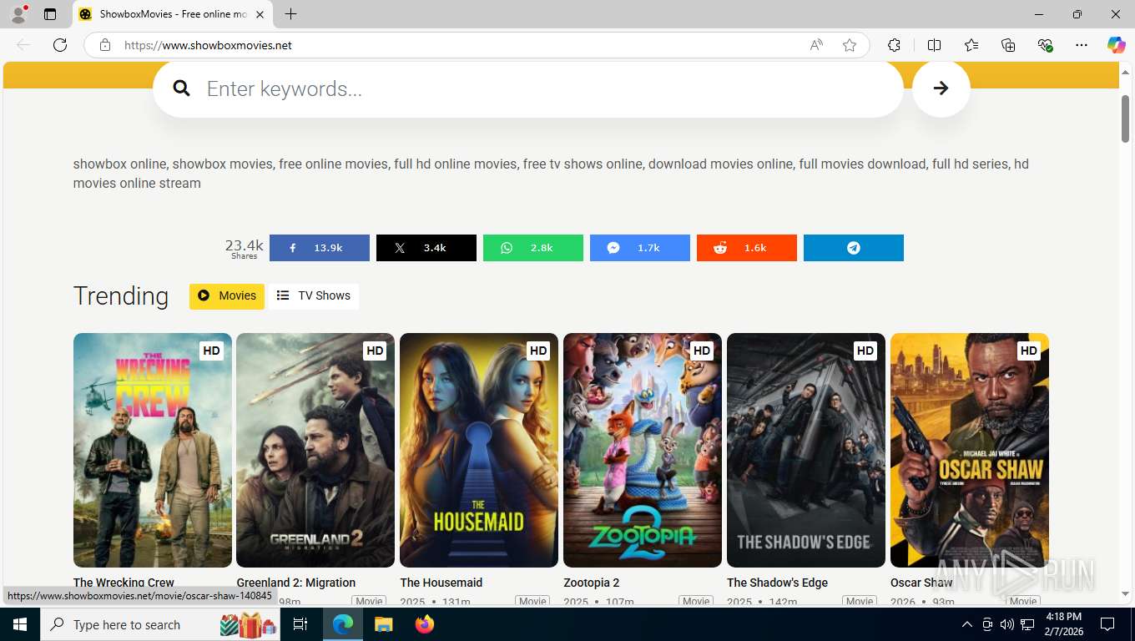Share on WhatsApp 2.8k button

532,248
